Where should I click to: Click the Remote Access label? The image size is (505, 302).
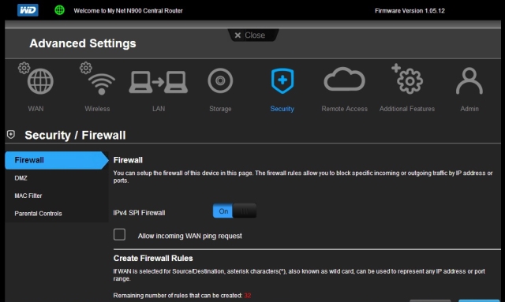point(344,109)
